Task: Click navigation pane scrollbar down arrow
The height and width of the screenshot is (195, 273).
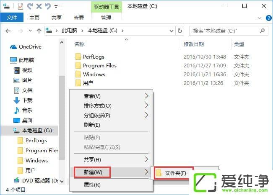Action: click(x=62, y=181)
